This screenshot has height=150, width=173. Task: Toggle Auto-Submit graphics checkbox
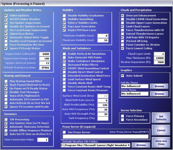tap(122, 75)
